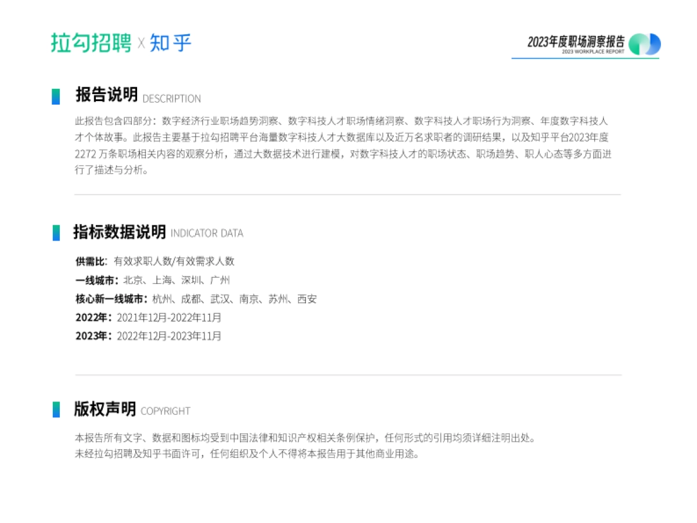Click the green bullet beside 报告说明
697x523 pixels.
click(x=56, y=96)
